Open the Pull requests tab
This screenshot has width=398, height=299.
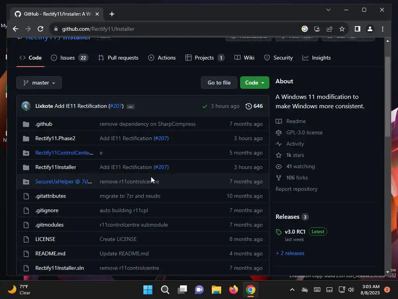[118, 58]
